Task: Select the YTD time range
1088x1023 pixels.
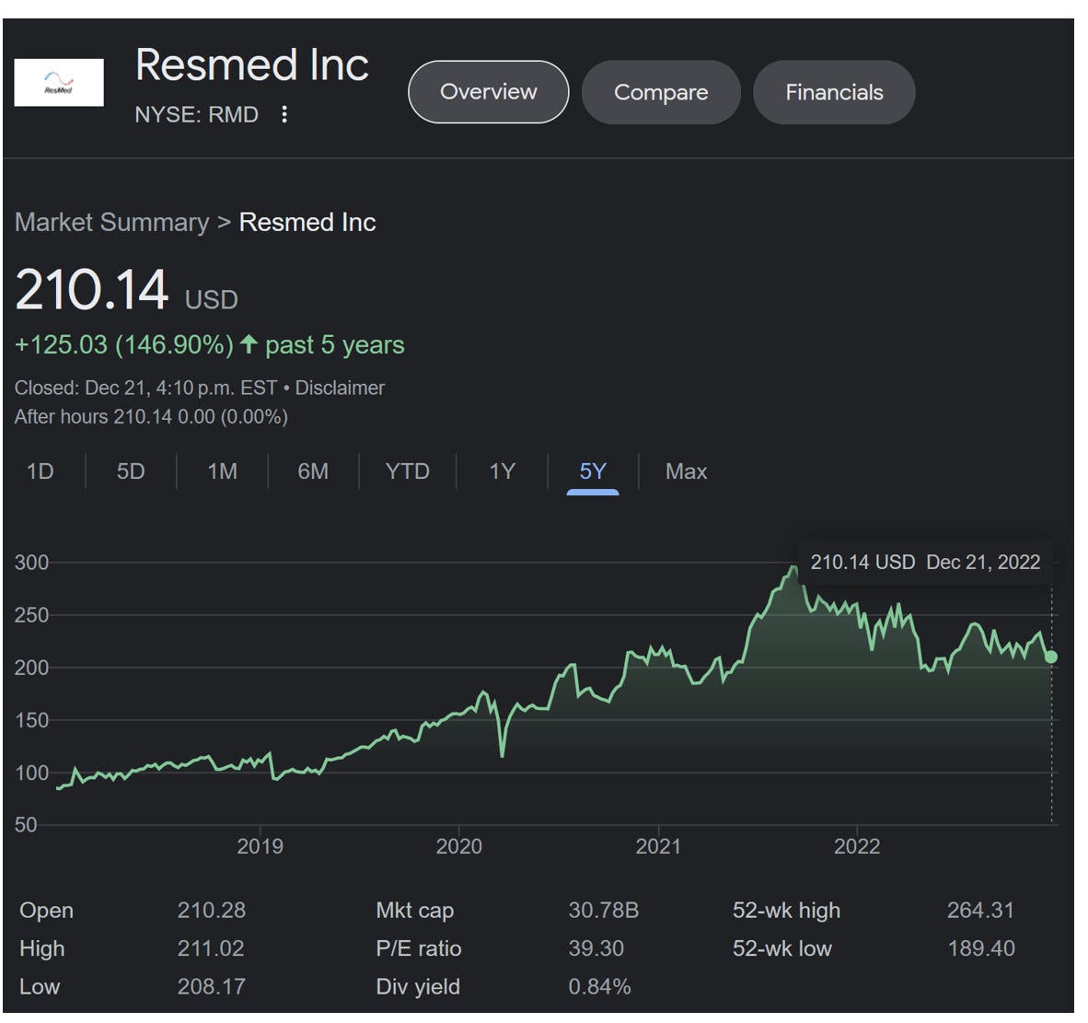Action: 407,471
